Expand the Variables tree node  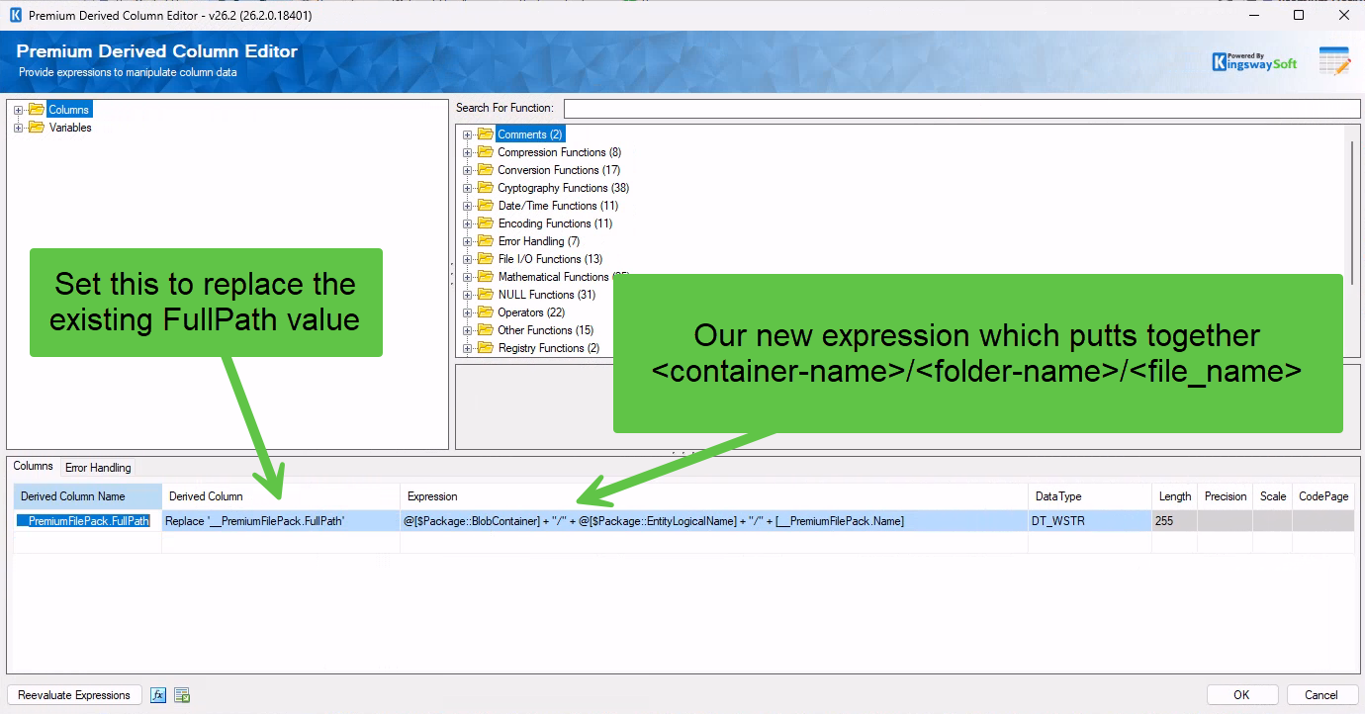[x=19, y=128]
